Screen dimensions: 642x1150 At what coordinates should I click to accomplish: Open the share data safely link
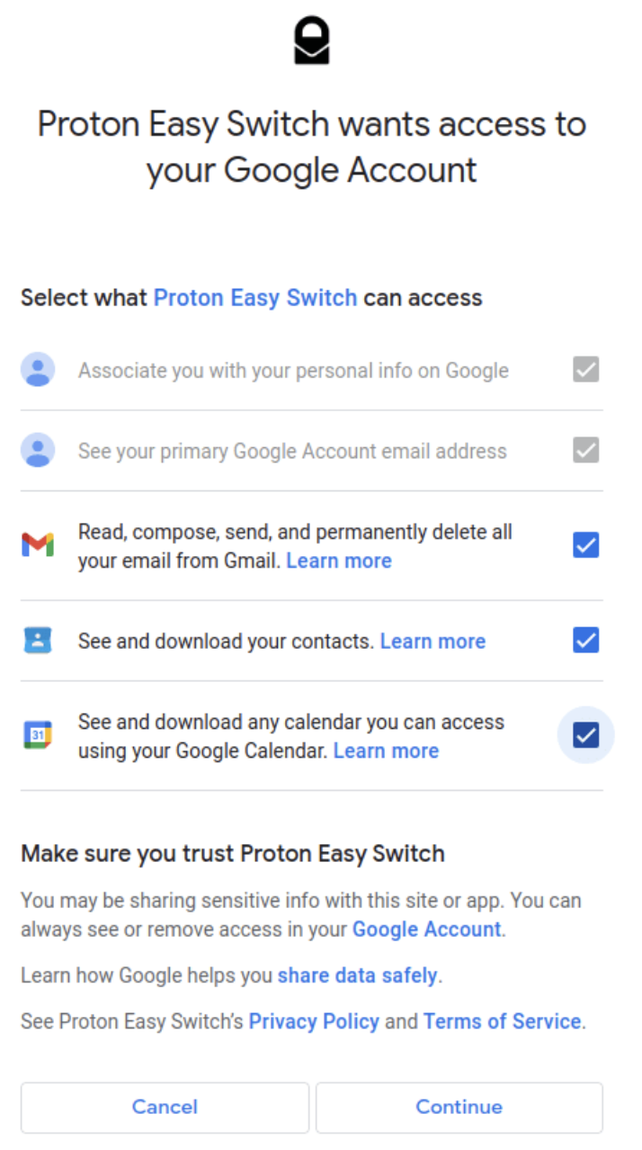(x=358, y=975)
